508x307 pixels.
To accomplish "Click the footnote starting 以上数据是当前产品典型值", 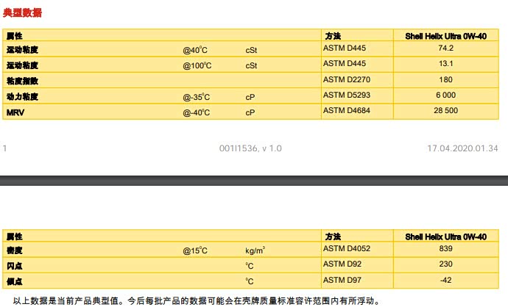I will 197,301.
